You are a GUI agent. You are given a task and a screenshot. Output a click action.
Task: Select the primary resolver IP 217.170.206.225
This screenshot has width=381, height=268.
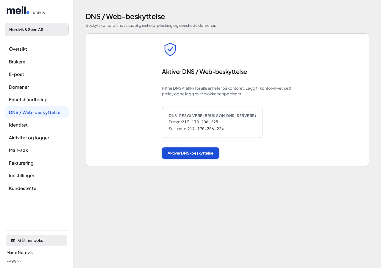click(200, 122)
